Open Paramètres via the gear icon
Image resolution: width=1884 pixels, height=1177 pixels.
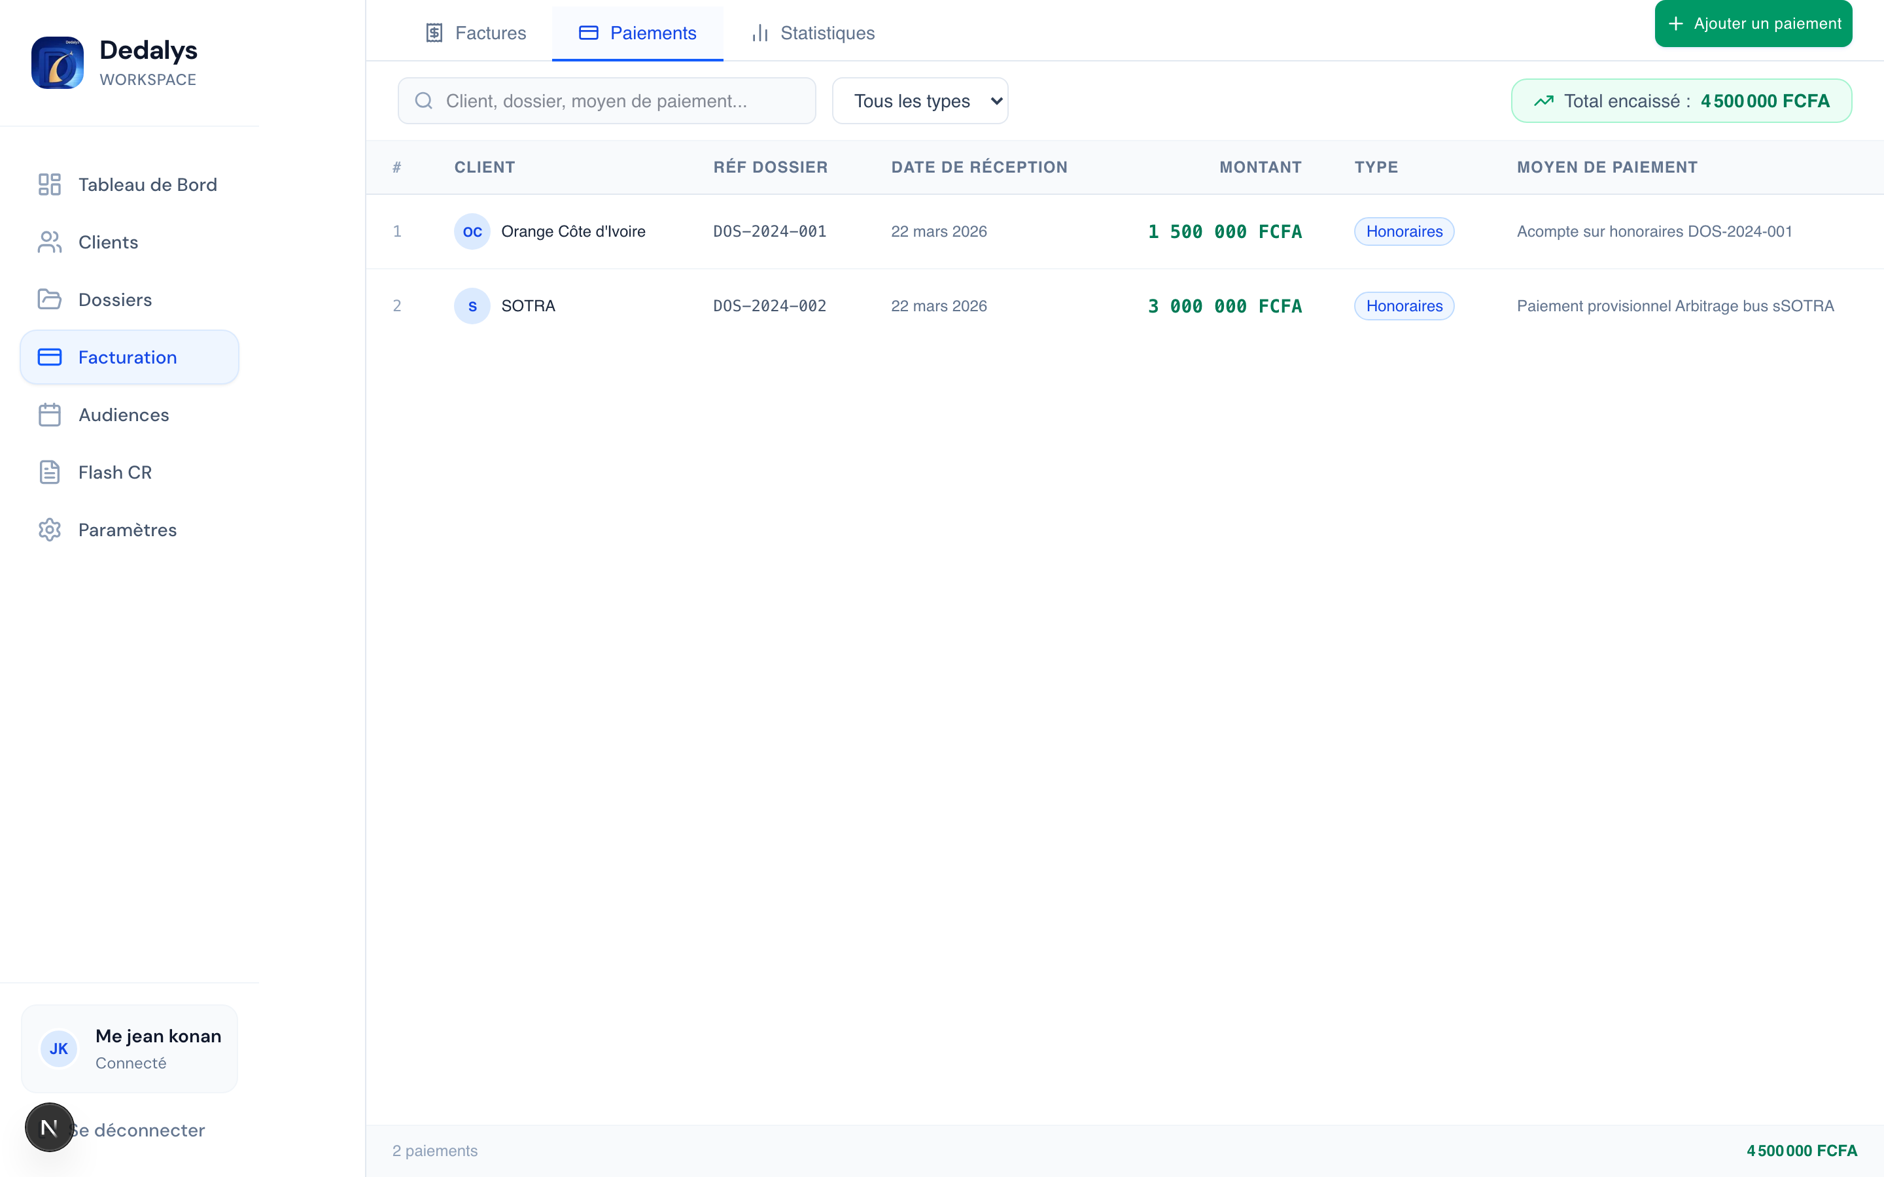tap(50, 530)
